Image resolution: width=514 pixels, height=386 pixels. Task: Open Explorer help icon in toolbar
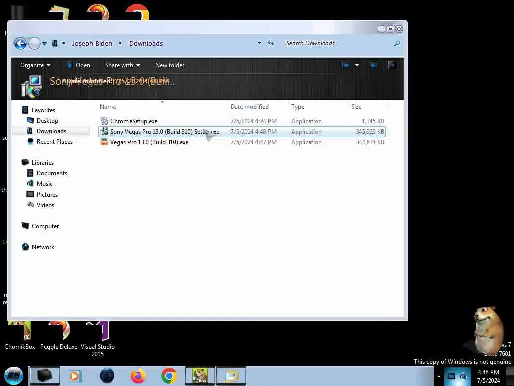391,65
